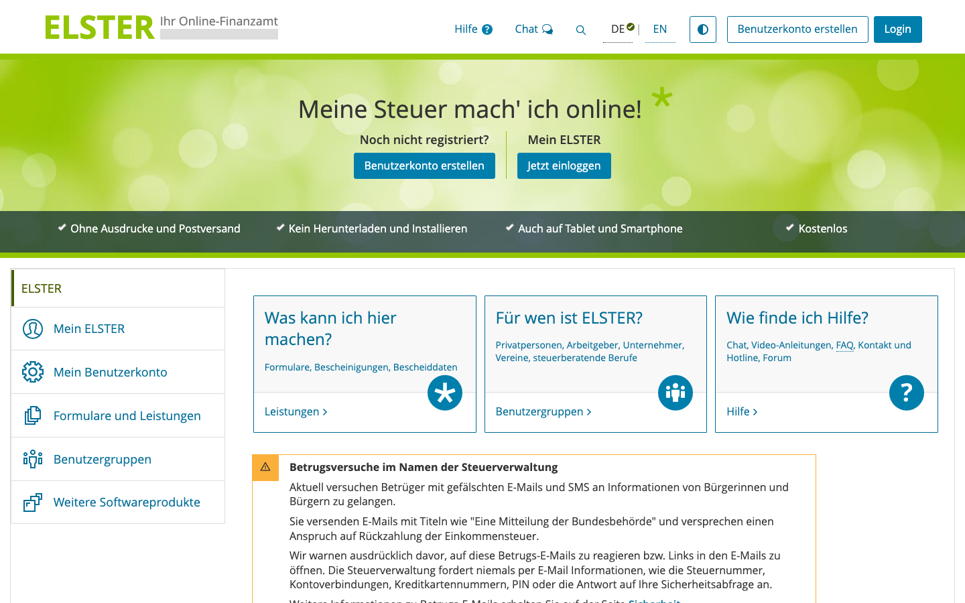Open Mein Benutzerkonto in sidebar
Screen dimensions: 965x603
[118, 372]
